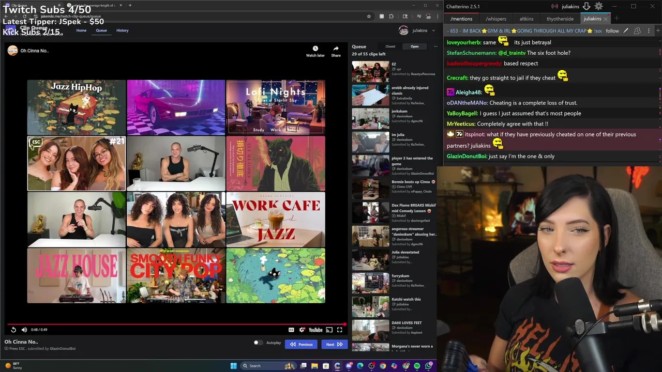This screenshot has width=662, height=372.
Task: Play the 'EZ' clip from the queue
Action: (394, 71)
